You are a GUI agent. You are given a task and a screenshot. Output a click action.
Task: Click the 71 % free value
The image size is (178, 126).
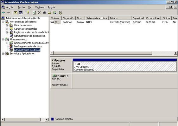(165, 22)
